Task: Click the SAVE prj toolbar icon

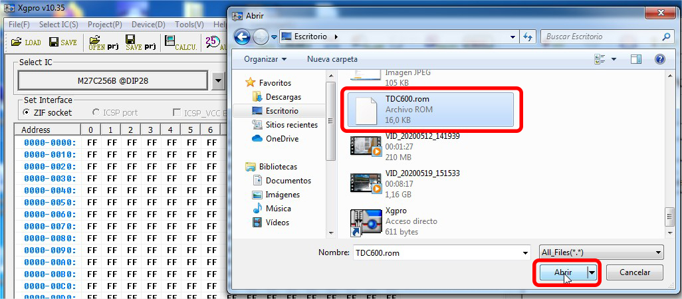Action: pos(140,43)
